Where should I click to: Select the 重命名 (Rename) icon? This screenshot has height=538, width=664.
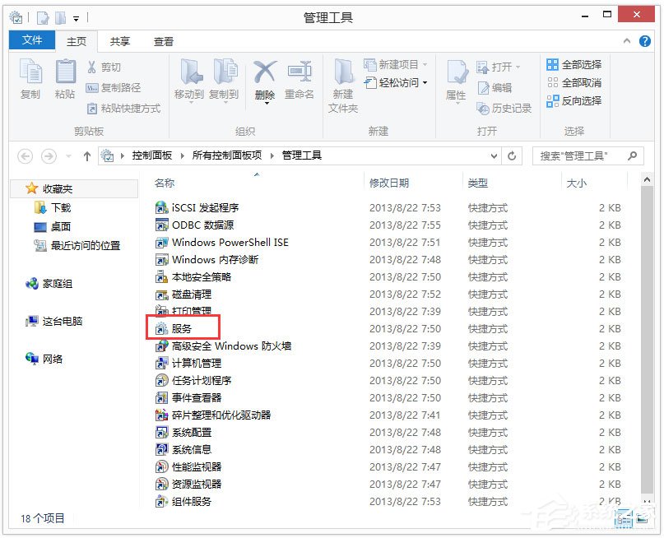298,78
